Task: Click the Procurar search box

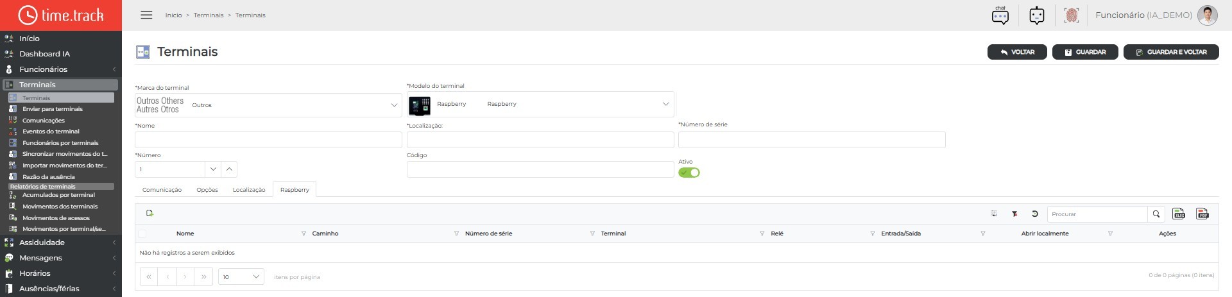Action: click(1097, 214)
